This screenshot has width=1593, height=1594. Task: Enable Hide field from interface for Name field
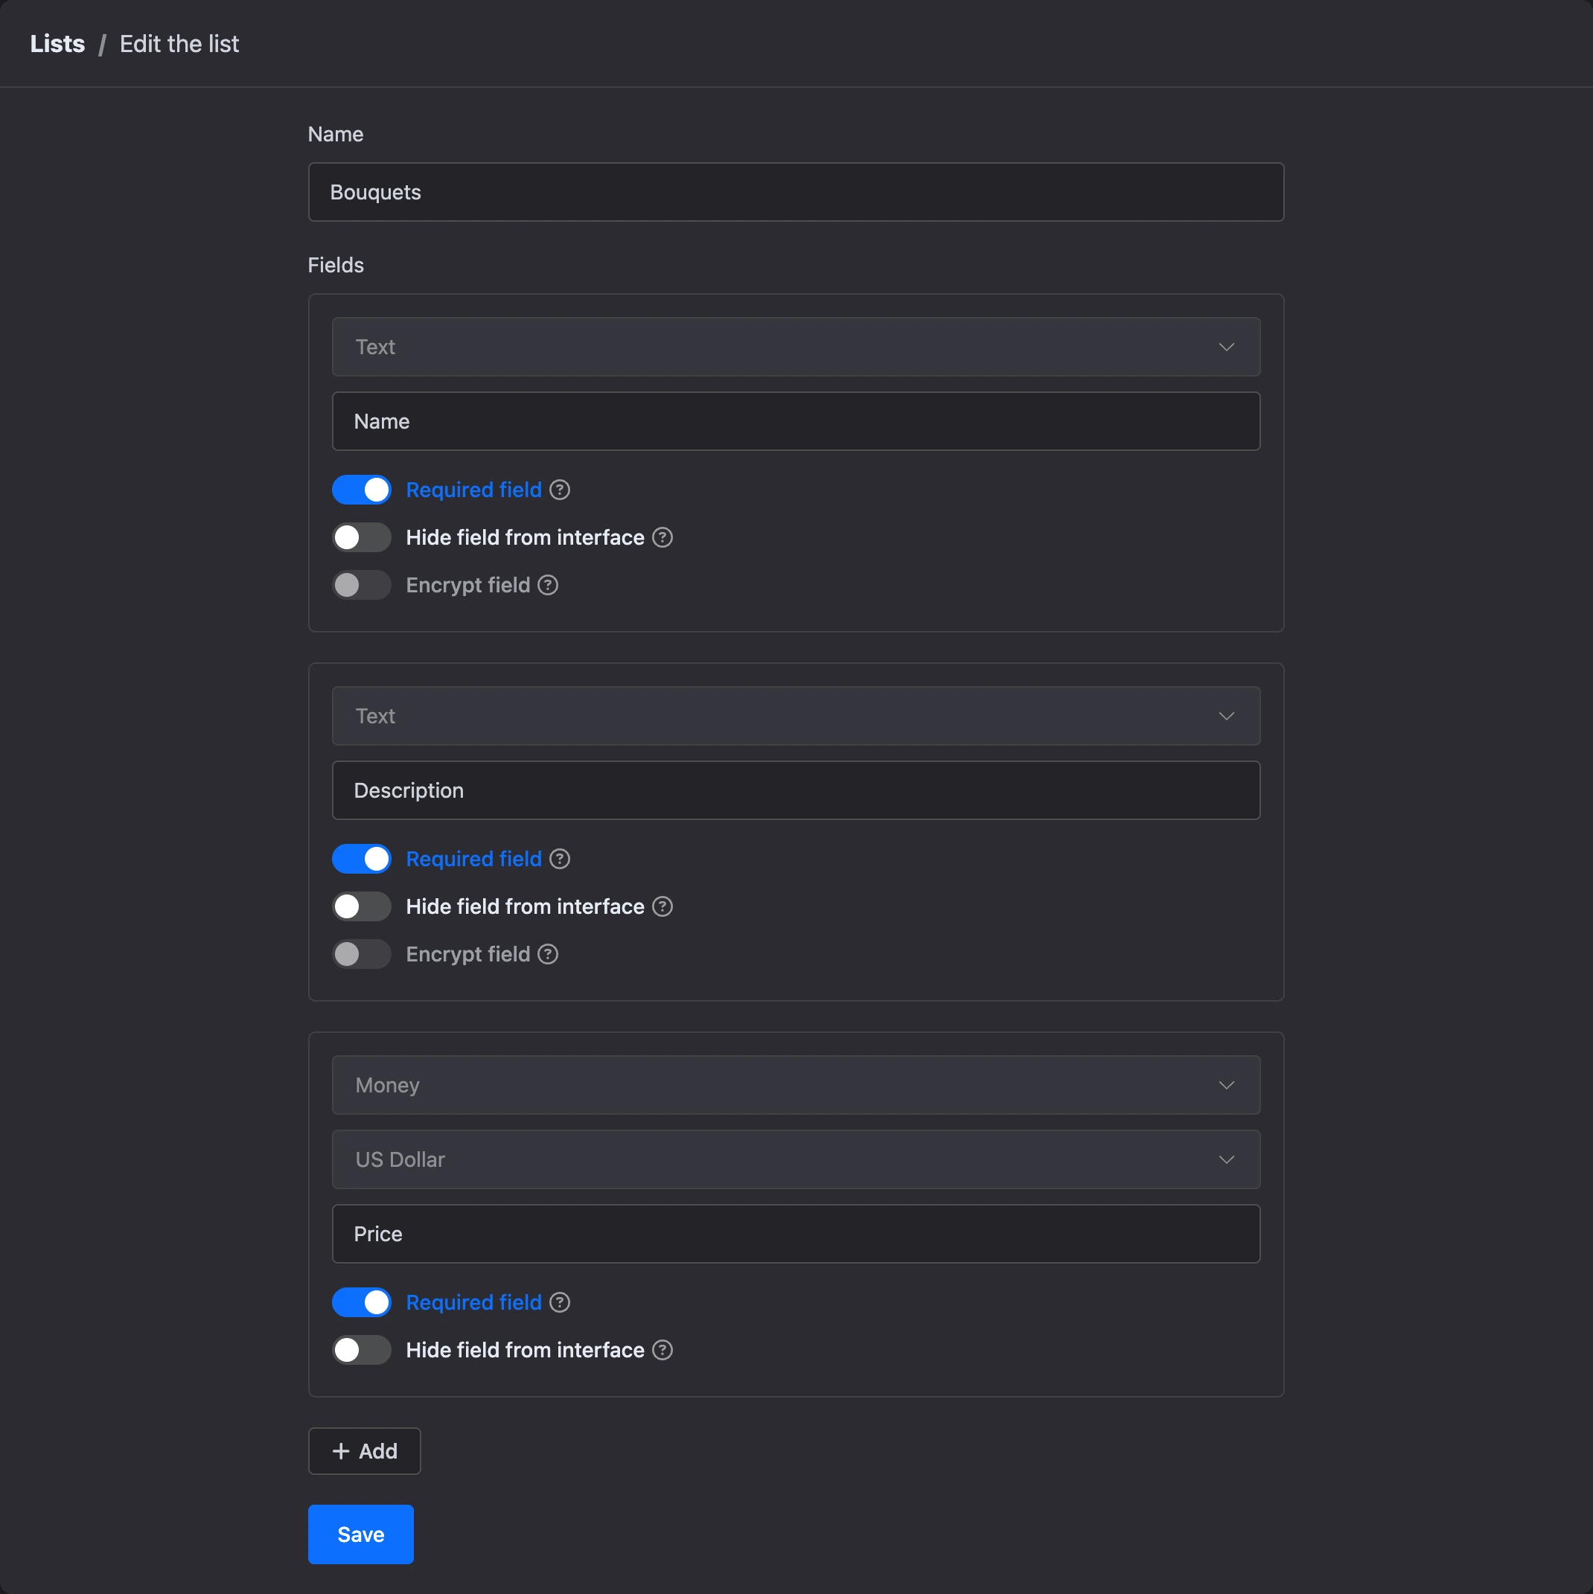click(362, 538)
